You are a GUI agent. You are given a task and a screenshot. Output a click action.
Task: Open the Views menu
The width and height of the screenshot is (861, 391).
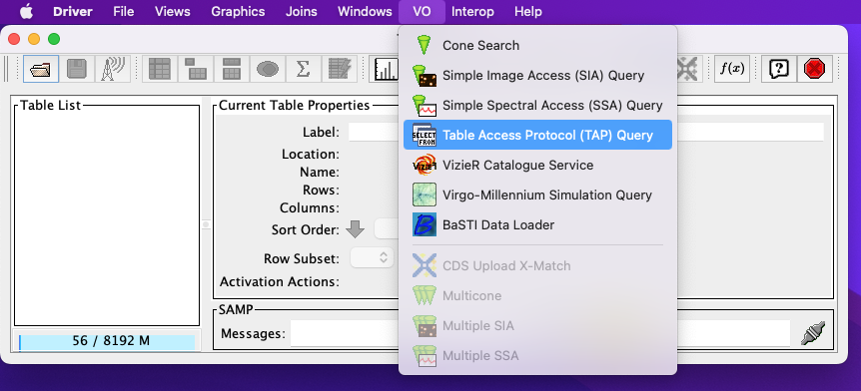tap(173, 12)
